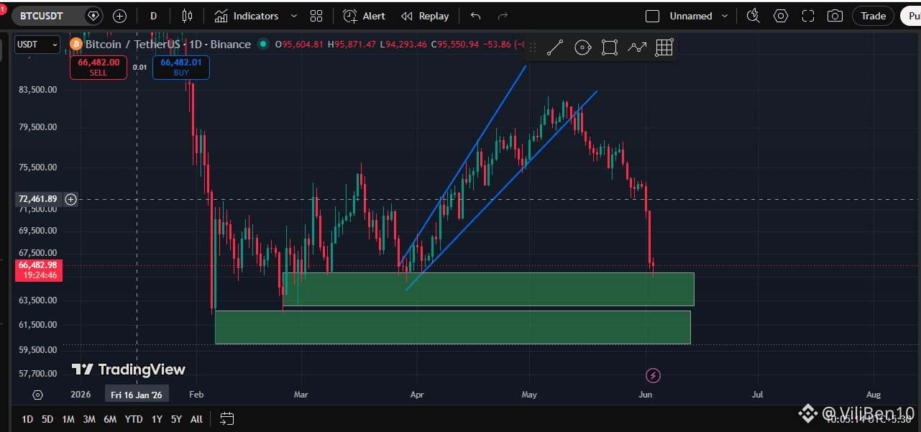Screen dimensions: 921x432
Task: Click the orange Bitcoin logo icon
Action: [75, 45]
